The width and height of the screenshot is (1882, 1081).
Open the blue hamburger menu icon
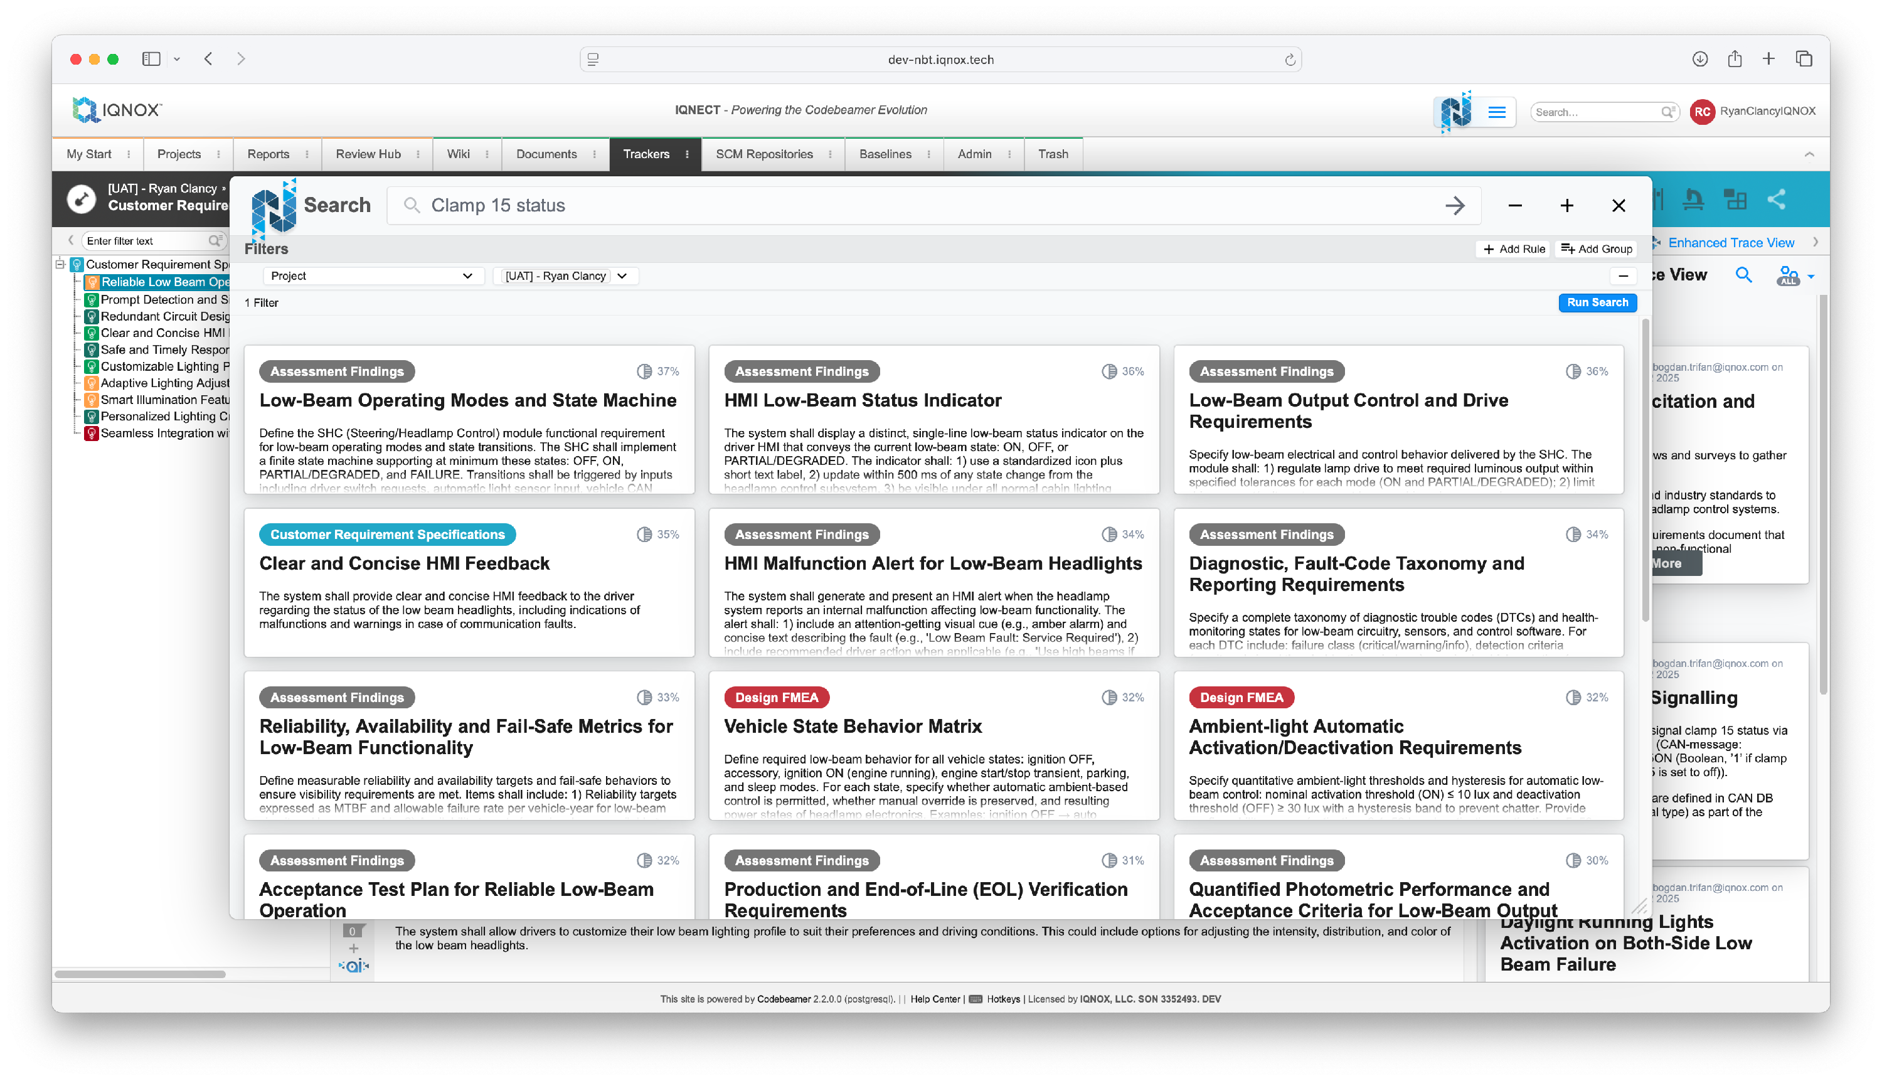coord(1497,112)
